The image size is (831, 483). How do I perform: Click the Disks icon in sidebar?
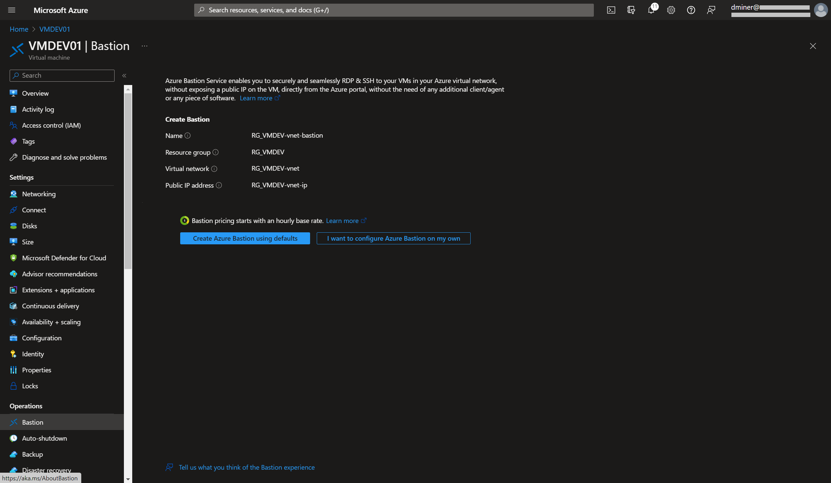13,226
